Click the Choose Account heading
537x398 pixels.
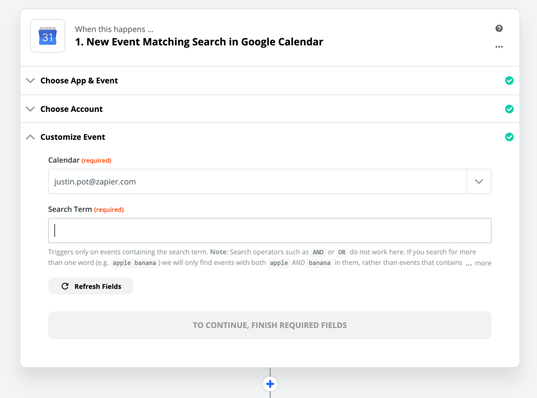tap(72, 109)
